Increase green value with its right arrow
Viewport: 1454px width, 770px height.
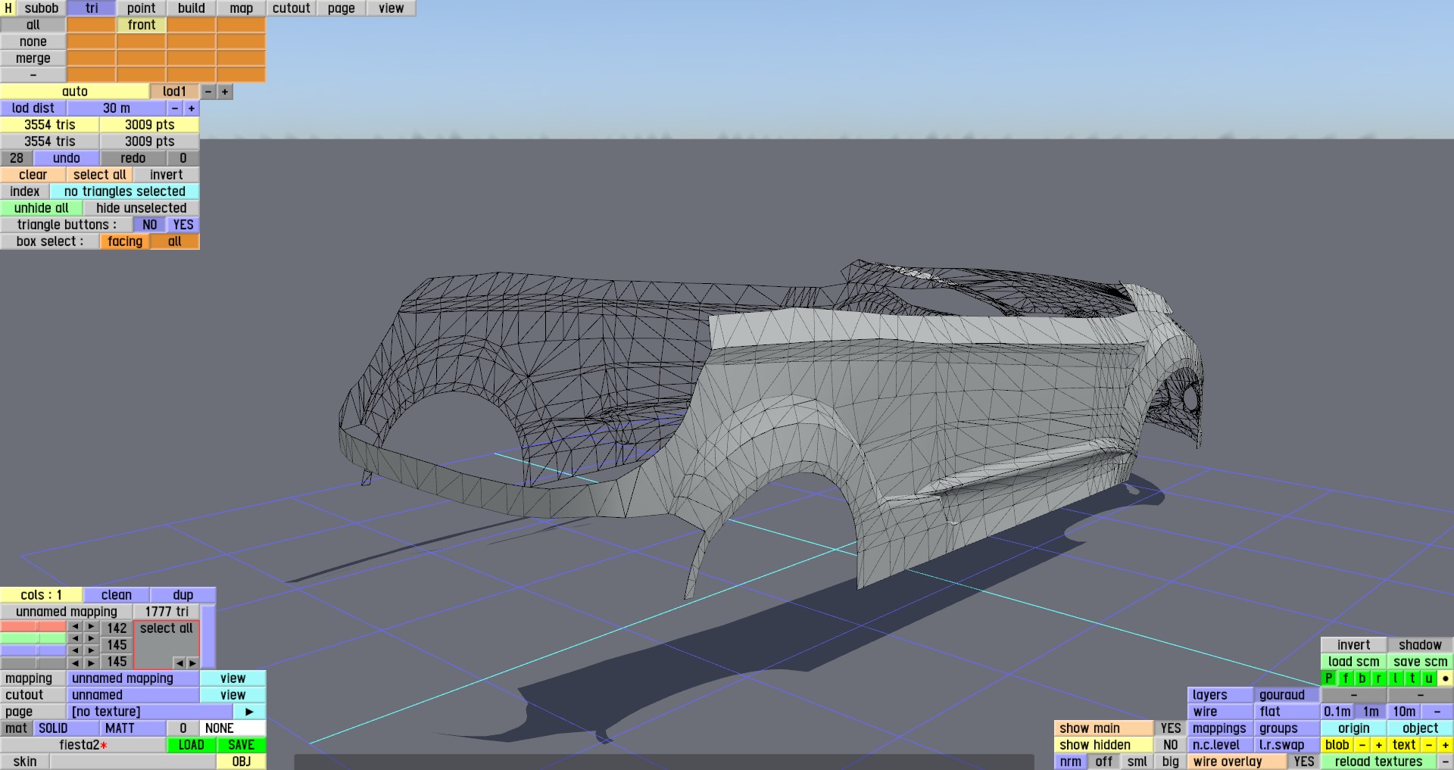pyautogui.click(x=92, y=639)
